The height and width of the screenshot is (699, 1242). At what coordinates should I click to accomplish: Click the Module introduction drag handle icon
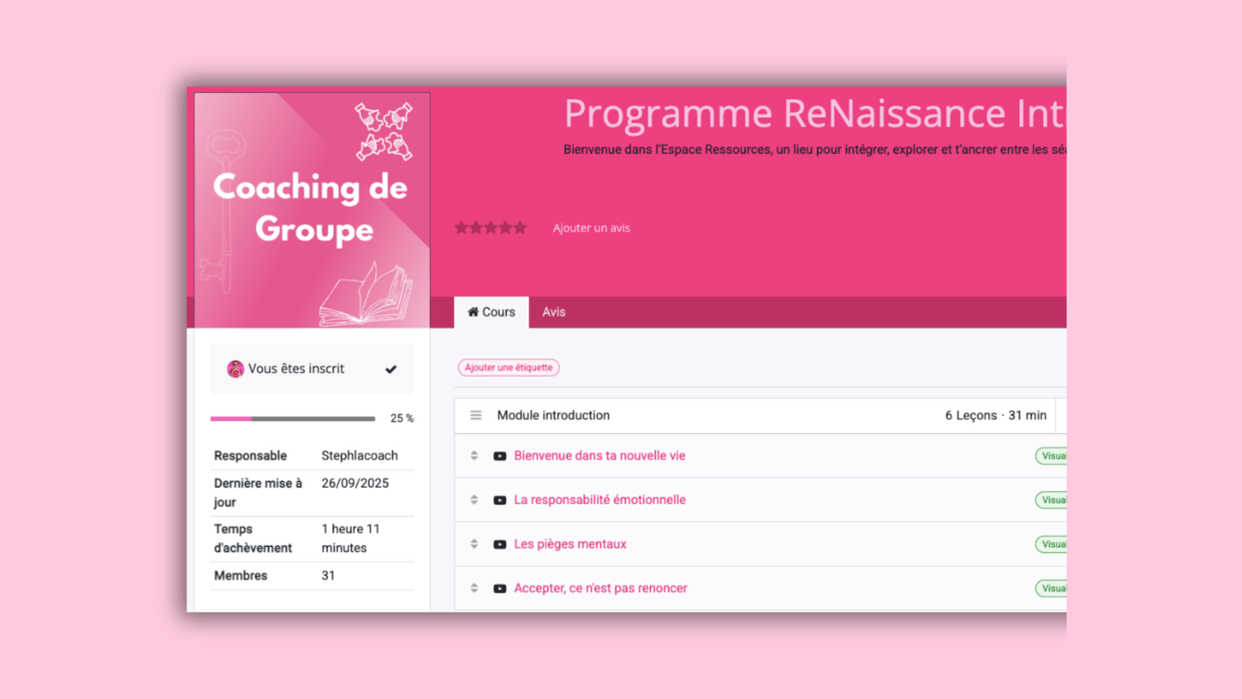[x=476, y=415]
